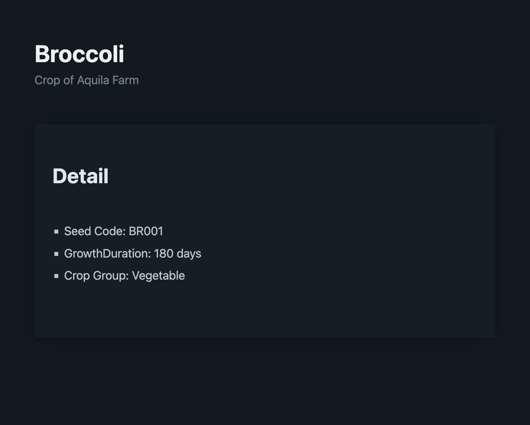Viewport: 530px width, 425px height.
Task: Click the 'Vegetable' crop group value
Action: [158, 276]
